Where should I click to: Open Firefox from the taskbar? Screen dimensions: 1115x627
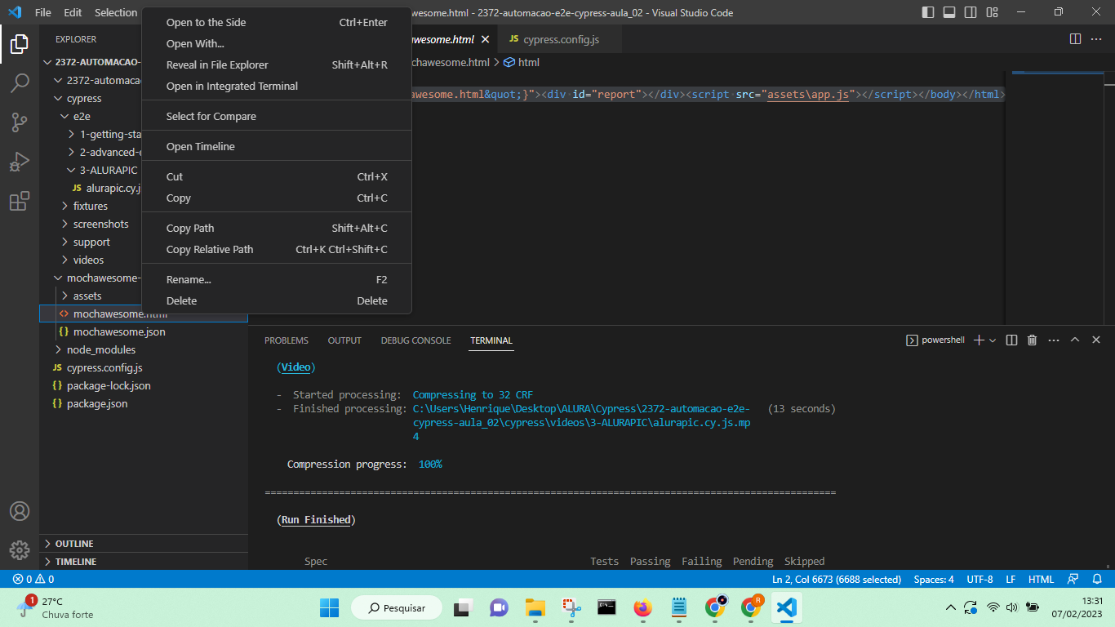coord(643,607)
